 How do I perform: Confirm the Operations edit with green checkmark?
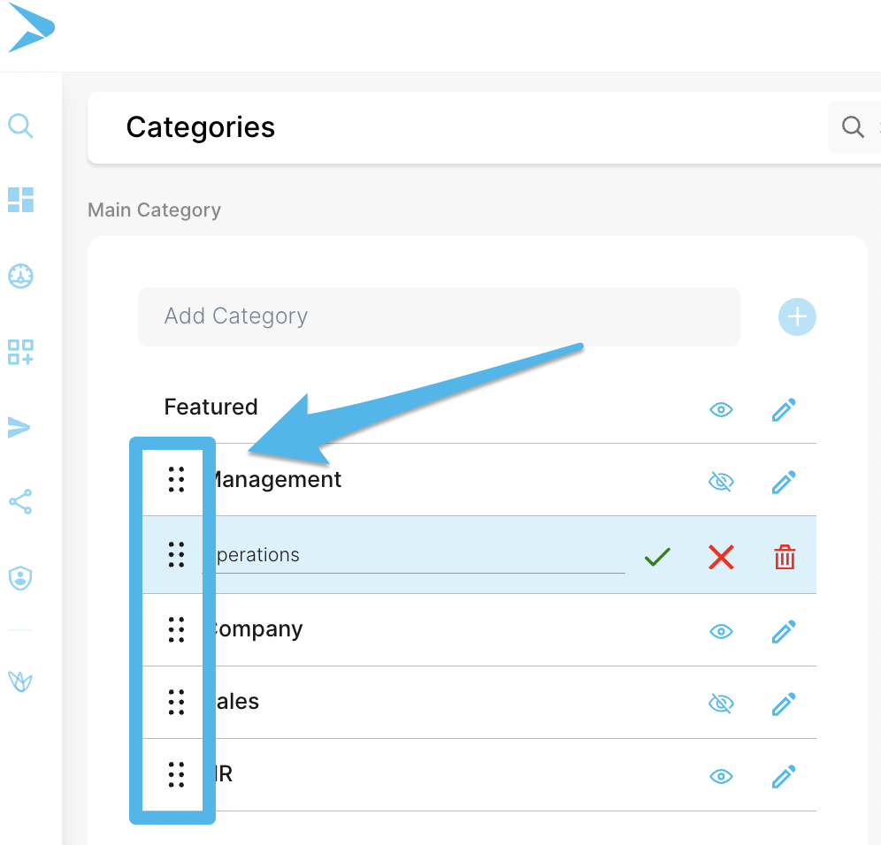click(657, 557)
